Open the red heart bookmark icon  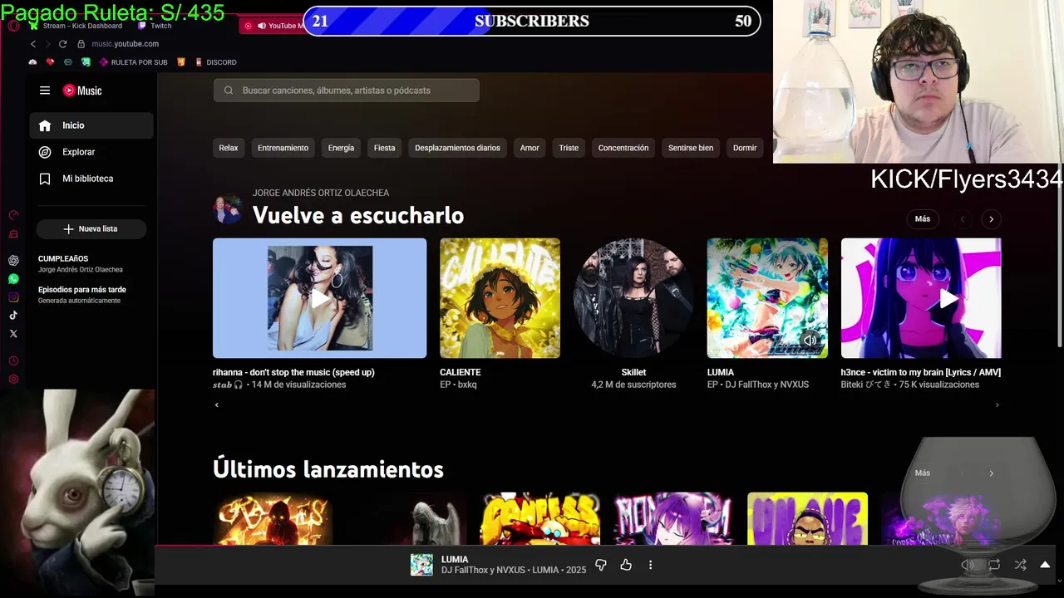[x=50, y=62]
